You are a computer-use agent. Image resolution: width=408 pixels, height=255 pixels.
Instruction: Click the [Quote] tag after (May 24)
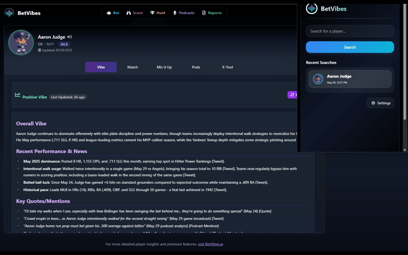click(265, 211)
